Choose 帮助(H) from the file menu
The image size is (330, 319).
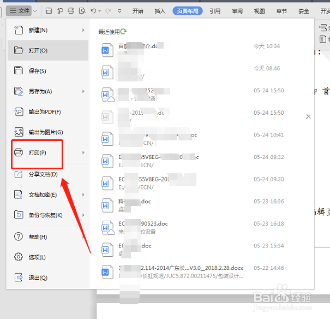(x=48, y=237)
